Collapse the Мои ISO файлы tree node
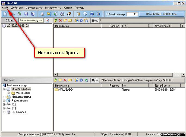The image size is (186, 137). [x=4, y=89]
